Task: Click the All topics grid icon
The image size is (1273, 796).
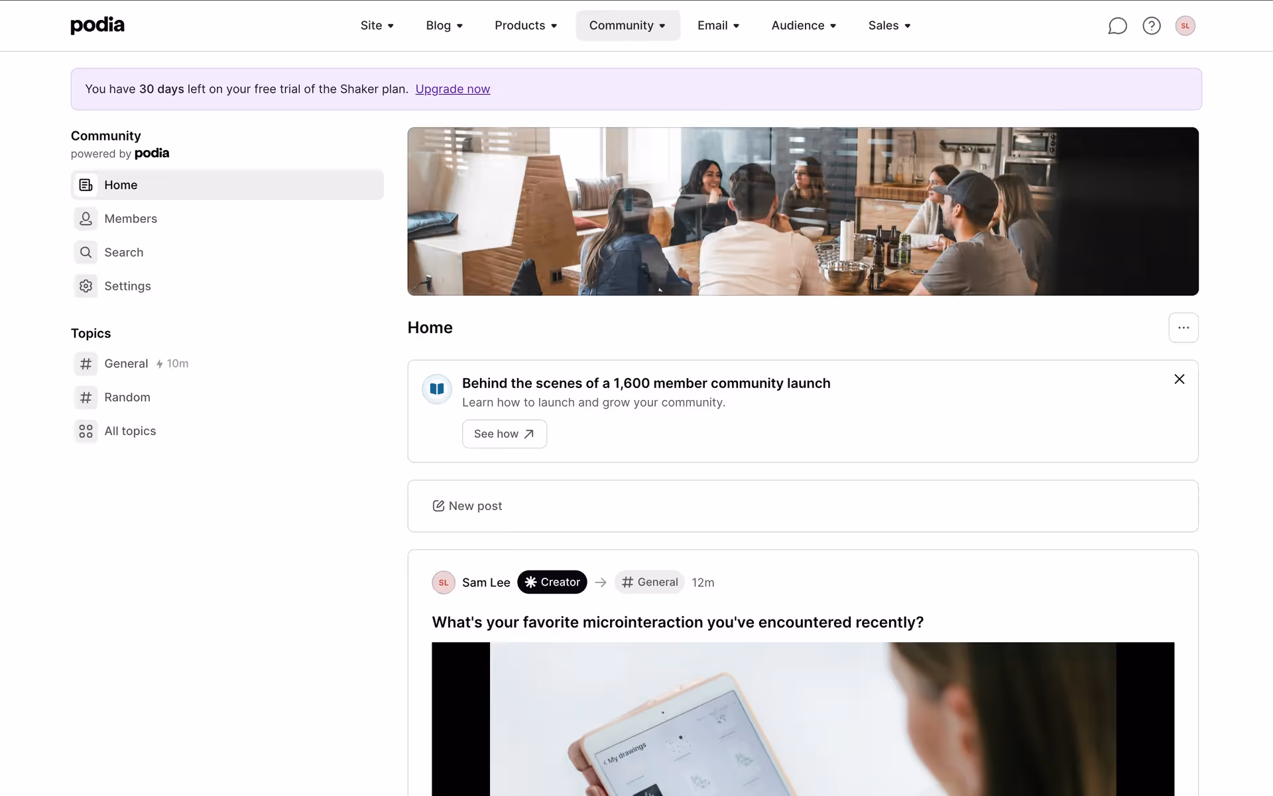Action: [x=86, y=431]
